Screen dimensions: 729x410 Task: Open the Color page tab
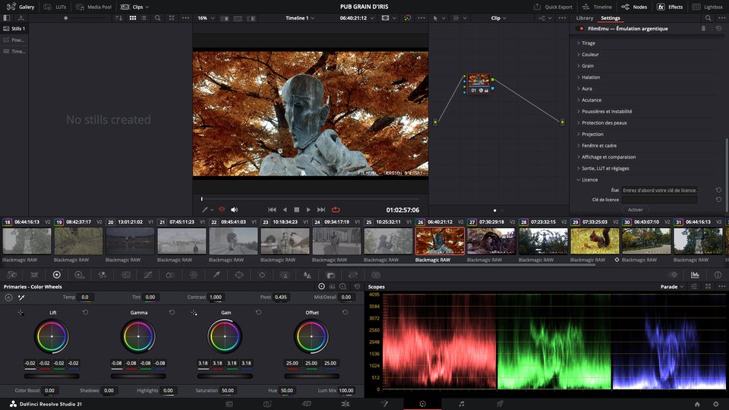pyautogui.click(x=422, y=404)
